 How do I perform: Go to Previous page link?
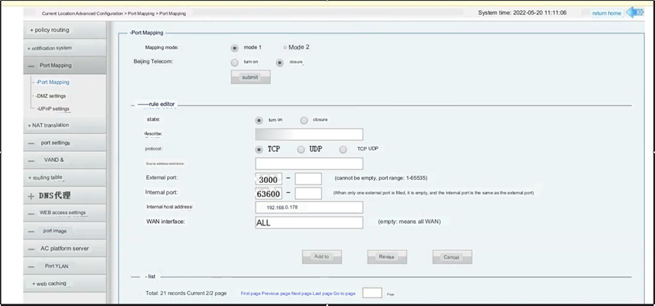pyautogui.click(x=276, y=294)
